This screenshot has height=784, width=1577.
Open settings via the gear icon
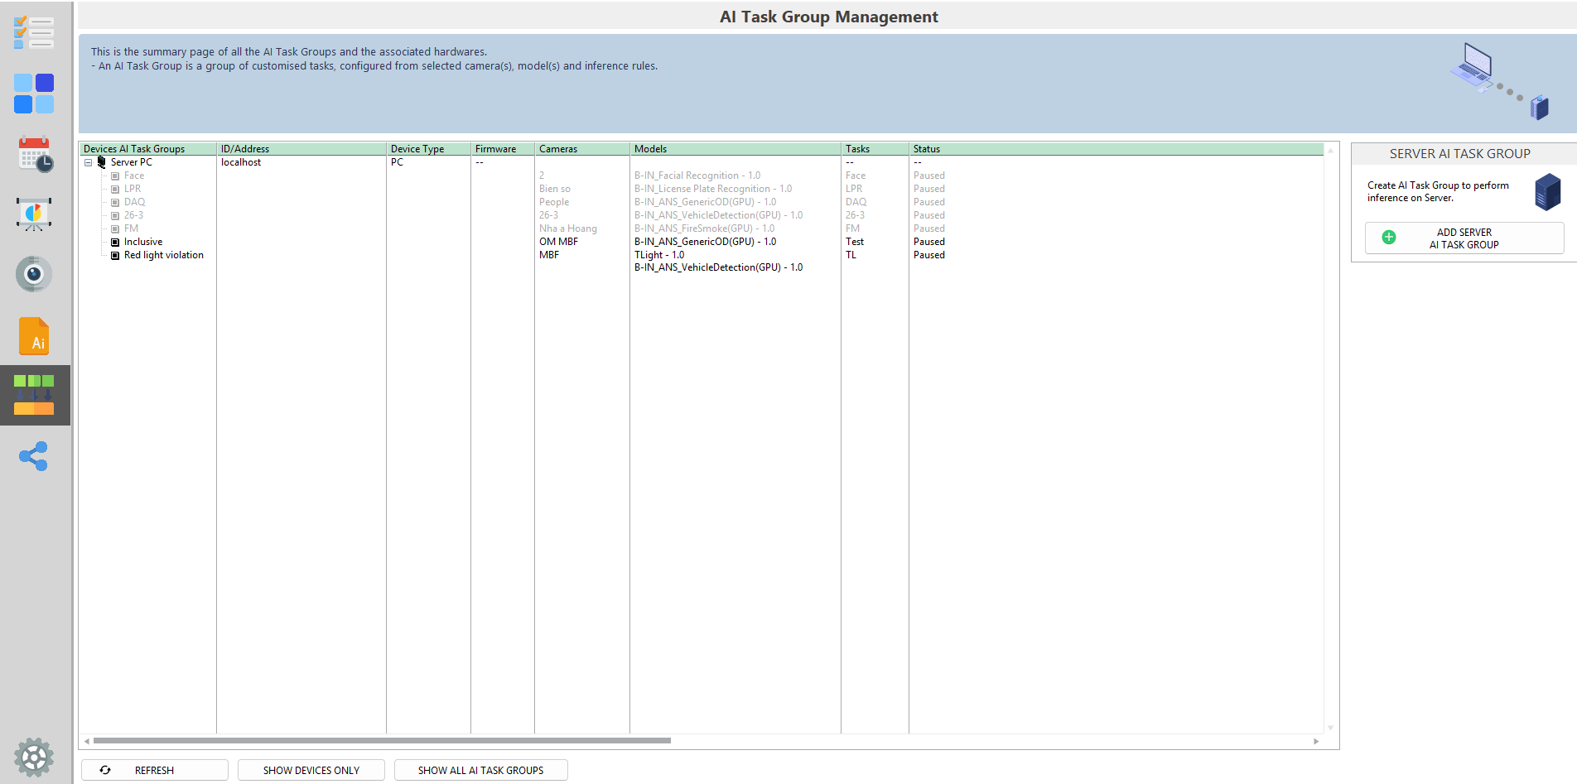point(34,757)
